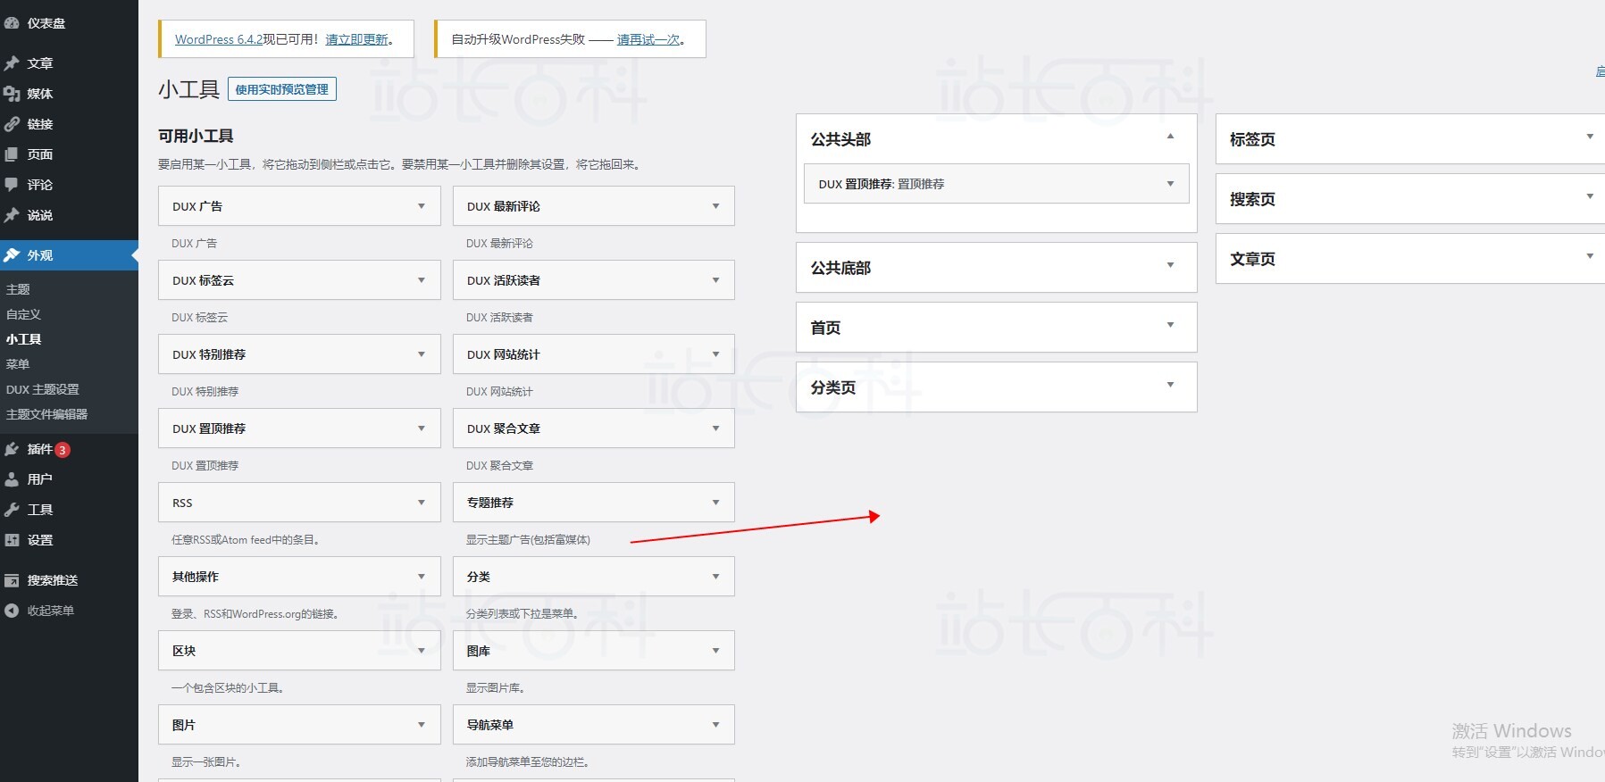Expand the 文章页 sidebar area
The height and width of the screenshot is (782, 1605).
1590,256
